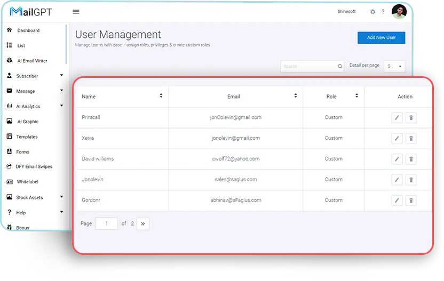Click the search magnifier icon

coord(340,67)
